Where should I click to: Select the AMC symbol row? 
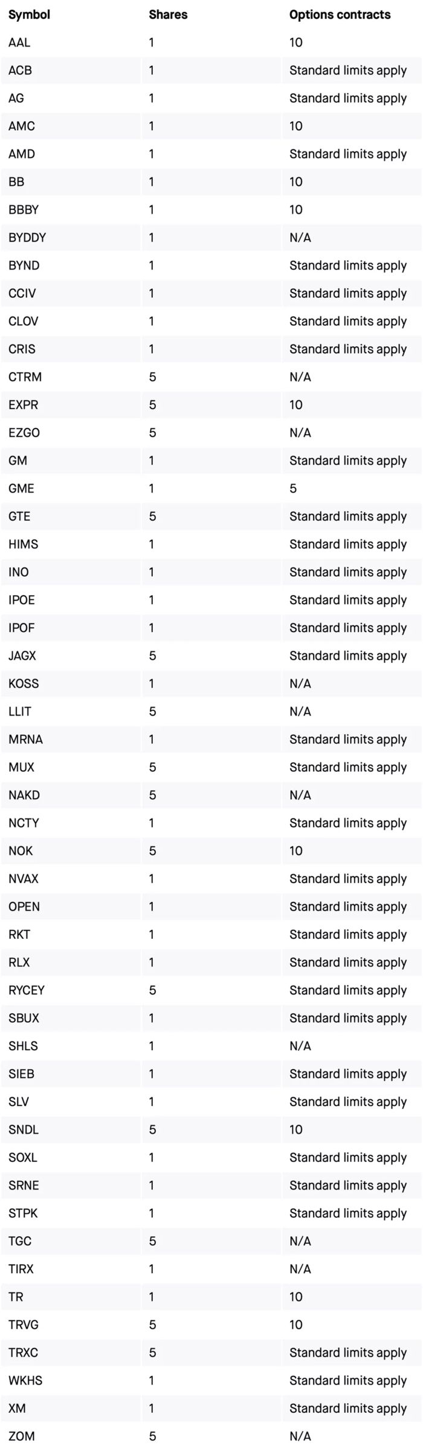point(211,126)
